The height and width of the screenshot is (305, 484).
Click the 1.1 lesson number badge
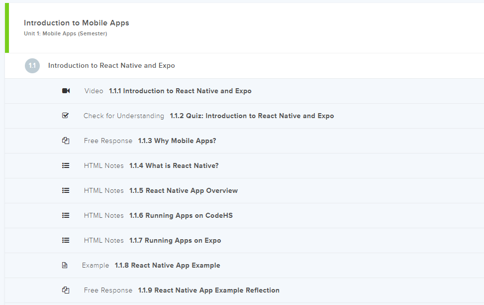(32, 66)
